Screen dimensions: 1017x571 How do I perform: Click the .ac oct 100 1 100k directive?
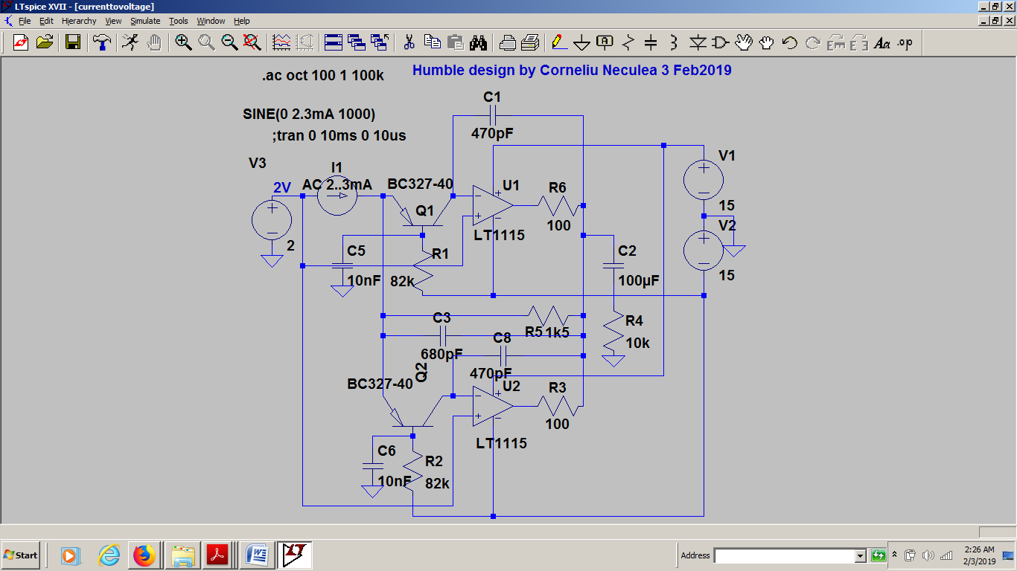pyautogui.click(x=323, y=76)
